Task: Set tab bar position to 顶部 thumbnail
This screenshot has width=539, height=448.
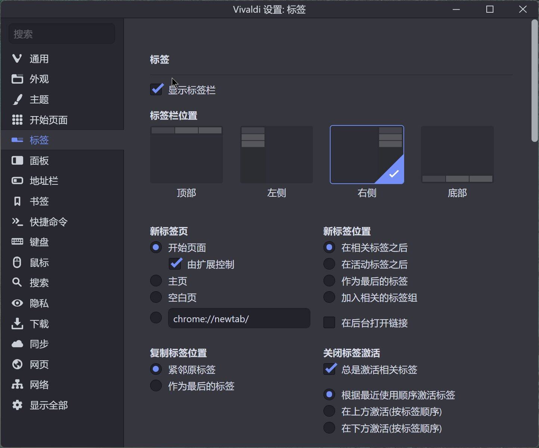Action: pos(186,155)
